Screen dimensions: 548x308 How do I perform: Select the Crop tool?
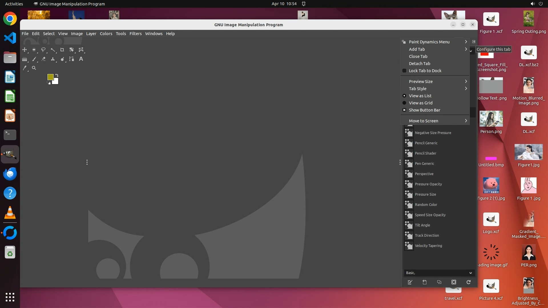pos(62,50)
